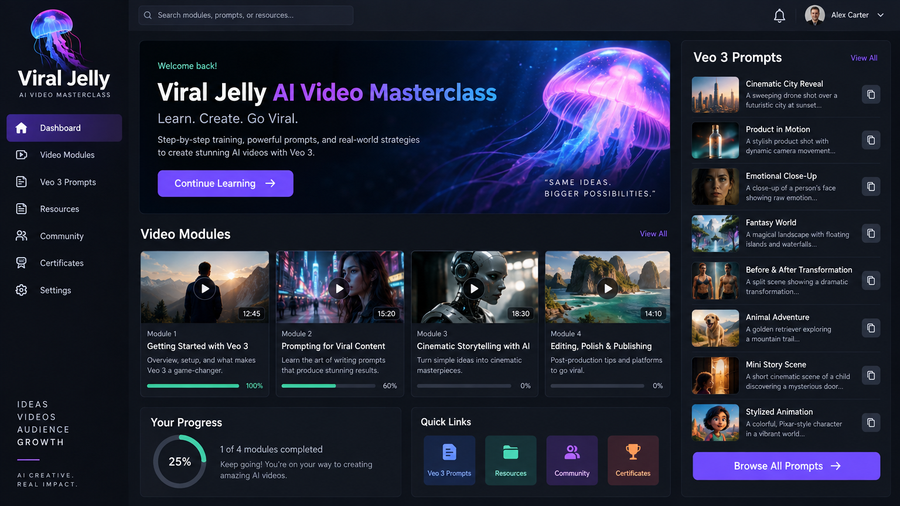Image resolution: width=900 pixels, height=506 pixels.
Task: Open the Fantasy World prompt thumbnail
Action: 715,234
